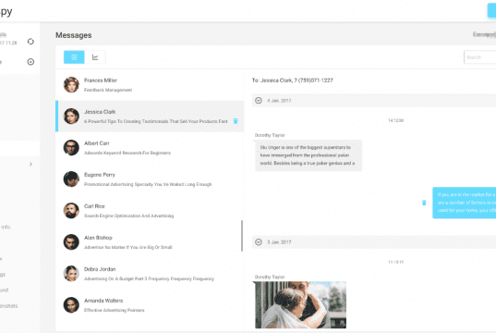Click the blue button in top right header

[x=491, y=11]
